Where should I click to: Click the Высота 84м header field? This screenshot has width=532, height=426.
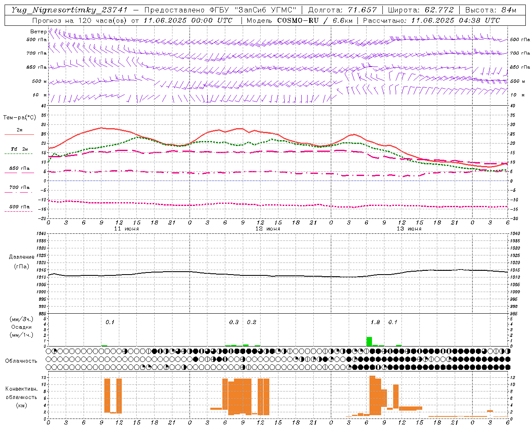490,10
